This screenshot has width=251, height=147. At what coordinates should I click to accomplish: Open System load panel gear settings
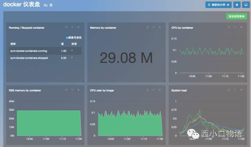pos(241,90)
